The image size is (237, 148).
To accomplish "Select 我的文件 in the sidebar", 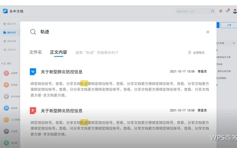I will tap(10, 33).
